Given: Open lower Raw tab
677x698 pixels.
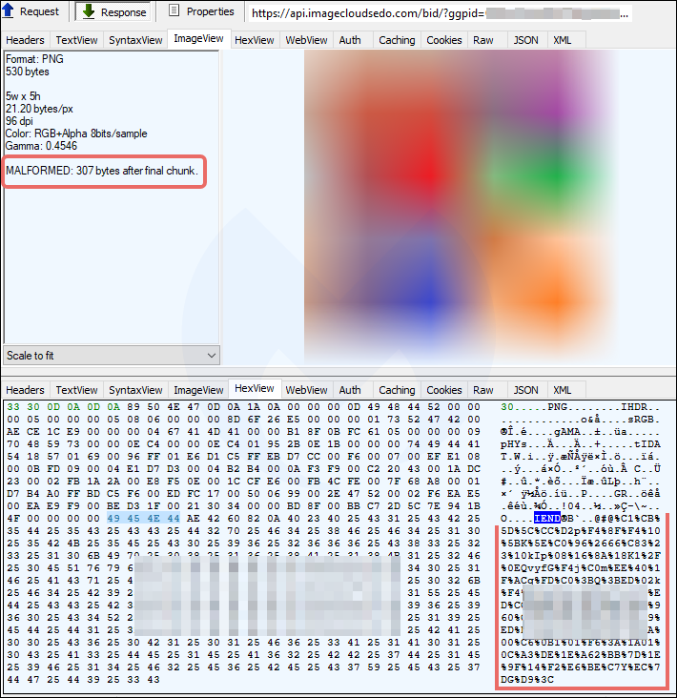Looking at the screenshot, I should point(483,390).
